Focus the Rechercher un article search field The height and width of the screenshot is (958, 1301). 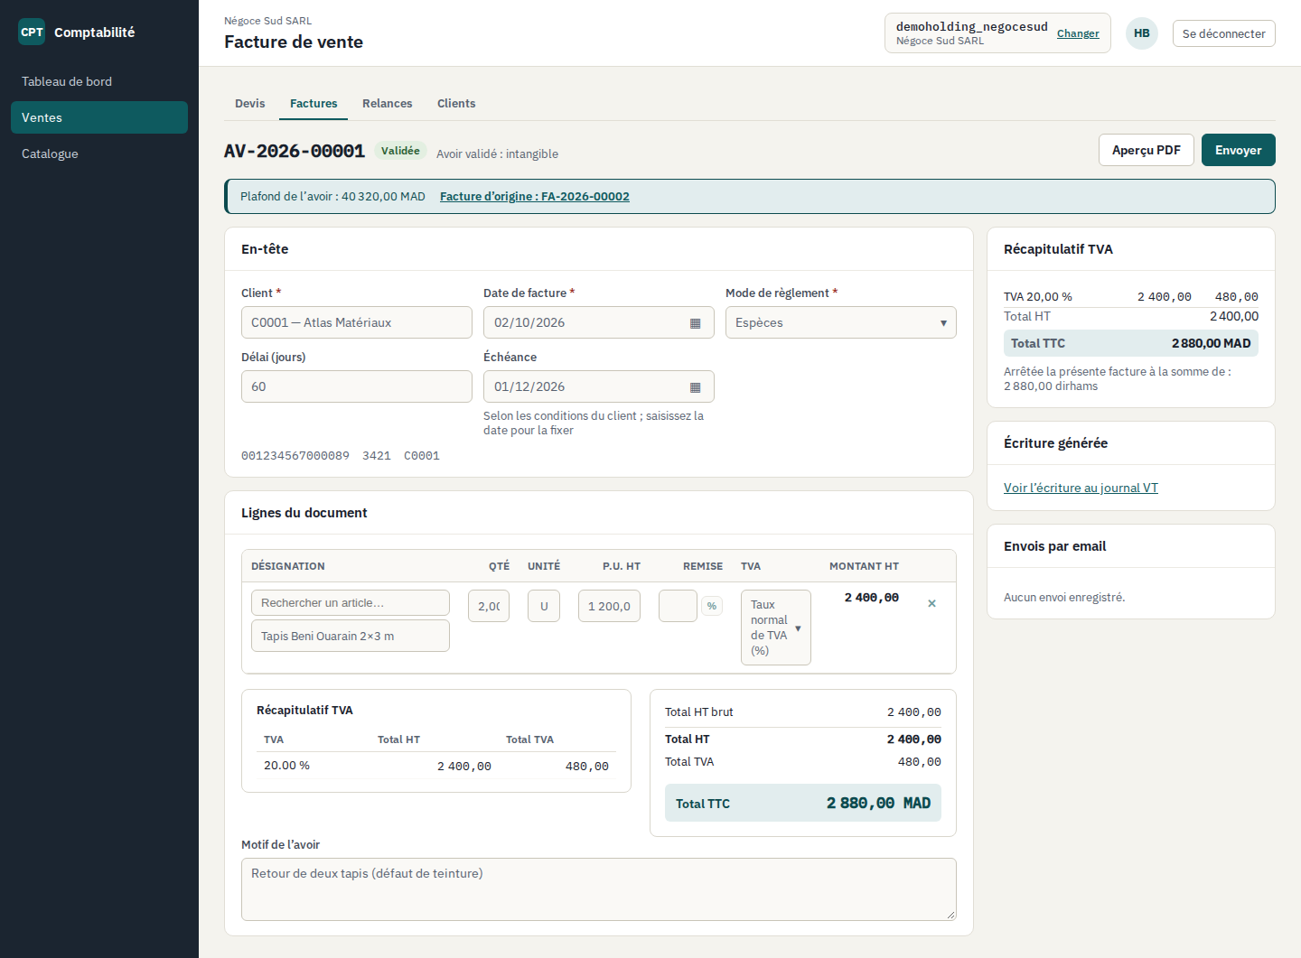[351, 602]
